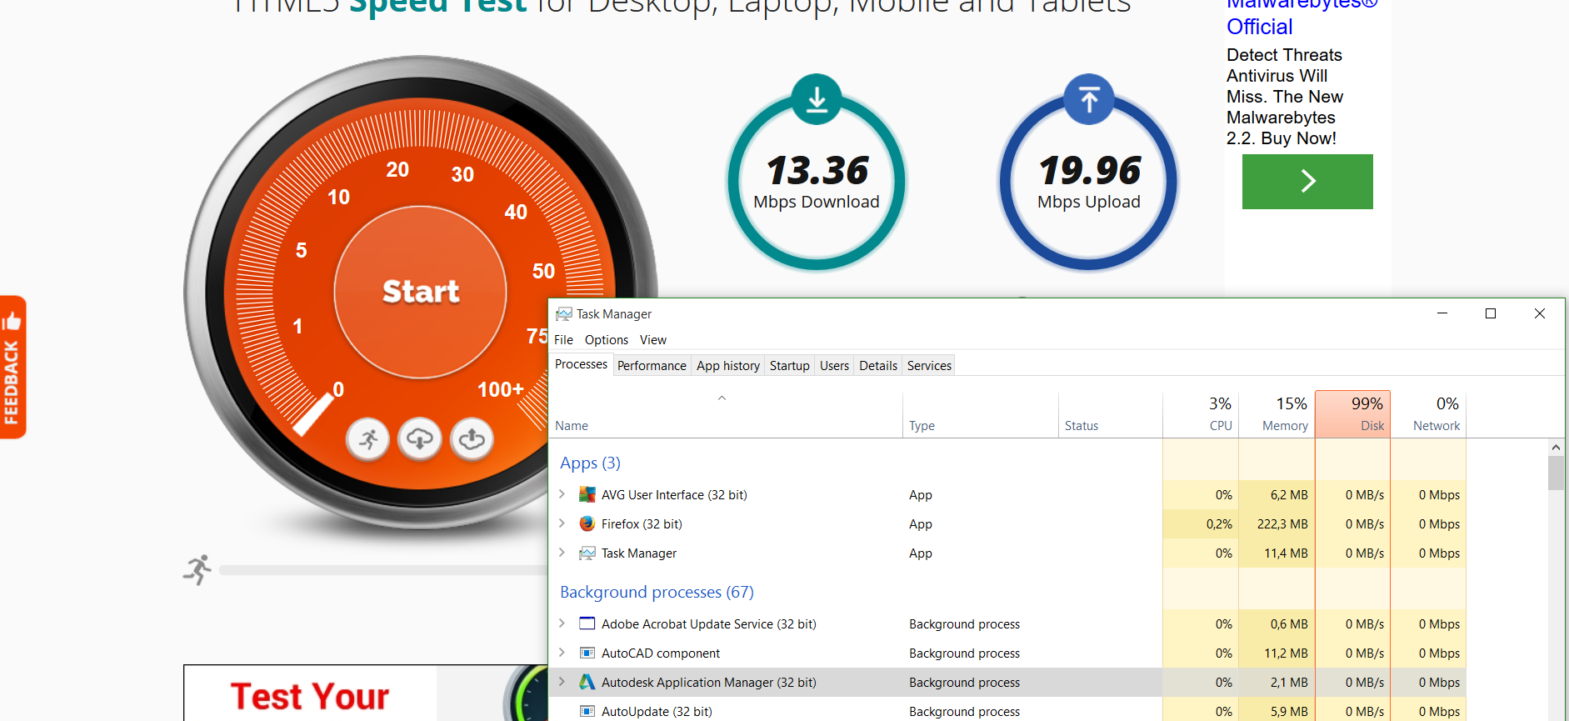Screen dimensions: 1569x721
Task: Sort processes by CPU column
Action: (x=1201, y=414)
